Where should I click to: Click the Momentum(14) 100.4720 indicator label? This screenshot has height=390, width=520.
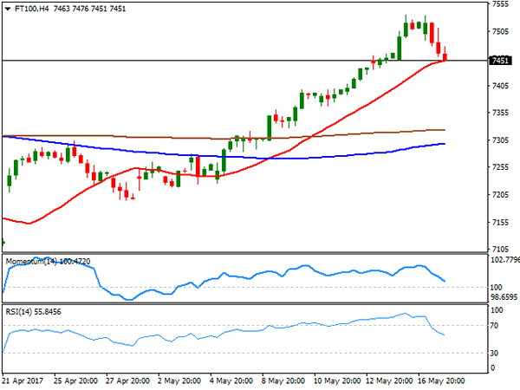[48, 262]
